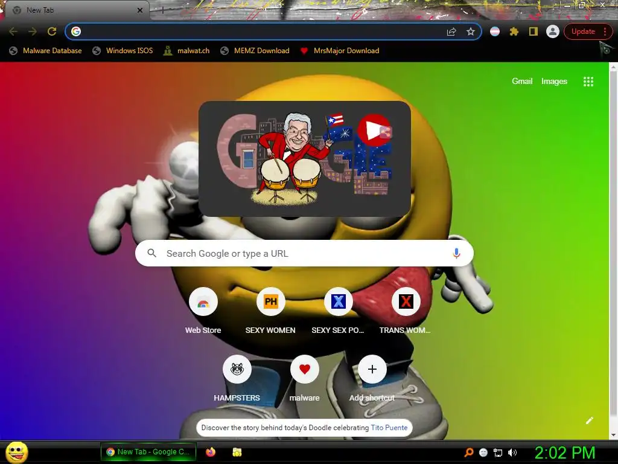
Task: Follow the Tito Puente link
Action: pyautogui.click(x=389, y=428)
